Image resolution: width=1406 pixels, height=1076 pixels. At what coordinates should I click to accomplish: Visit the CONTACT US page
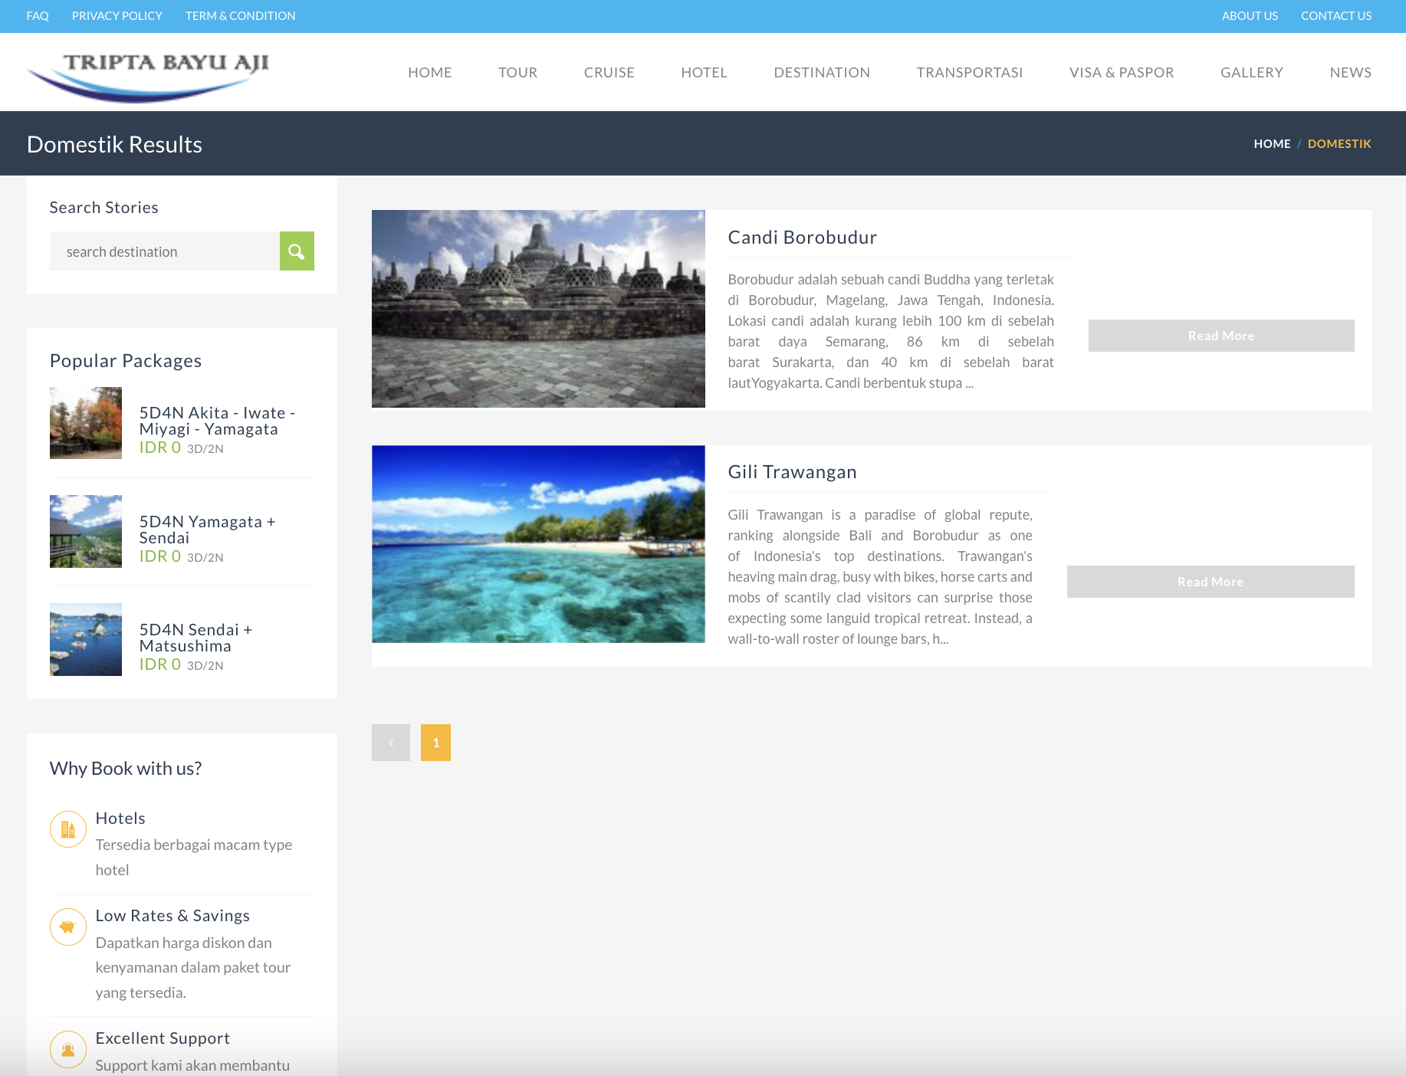point(1335,16)
